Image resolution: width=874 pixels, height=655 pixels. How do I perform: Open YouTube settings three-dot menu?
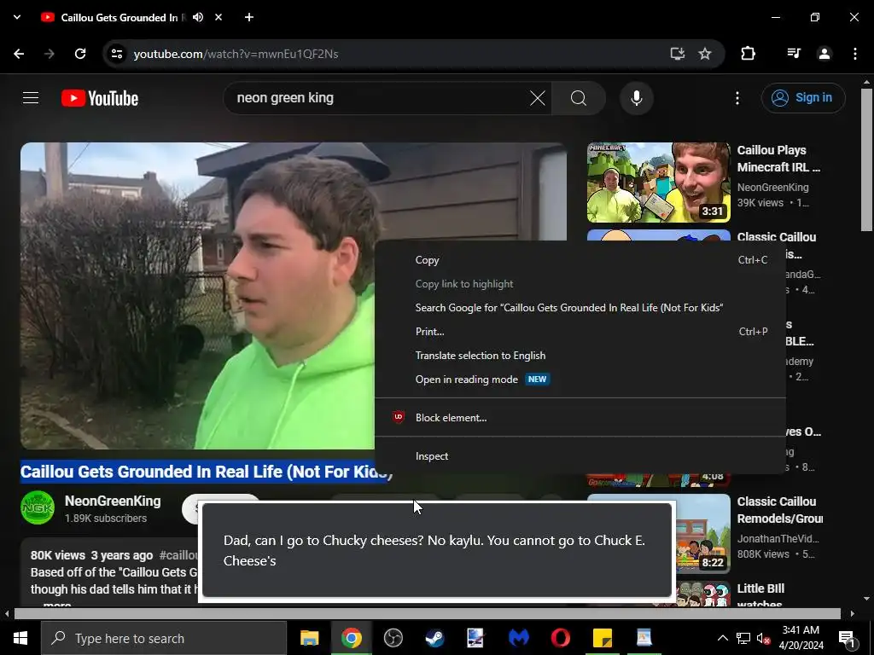[x=737, y=98]
